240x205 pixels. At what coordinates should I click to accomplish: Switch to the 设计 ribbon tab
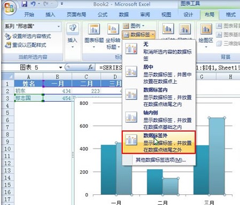pyautogui.click(x=188, y=14)
